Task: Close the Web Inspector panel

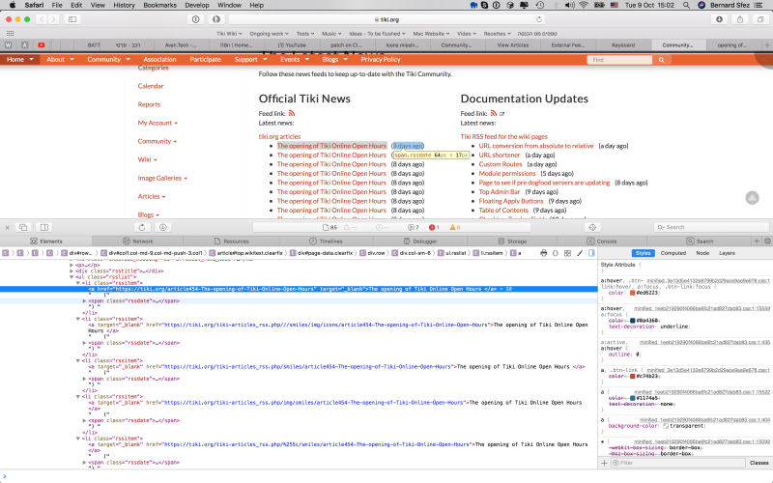Action: pyautogui.click(x=8, y=227)
